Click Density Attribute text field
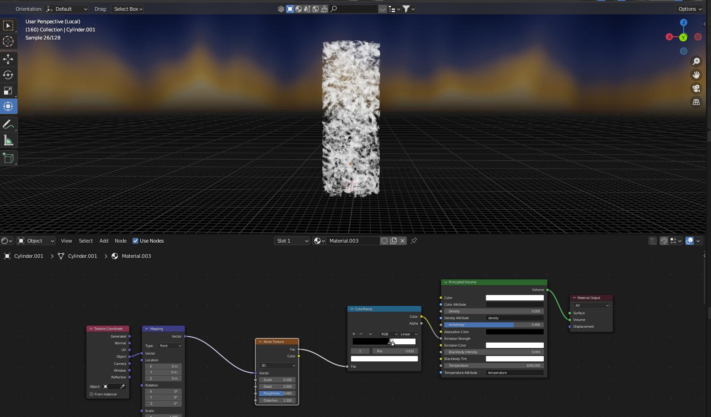Screen dimensions: 711x417 pyautogui.click(x=515, y=318)
